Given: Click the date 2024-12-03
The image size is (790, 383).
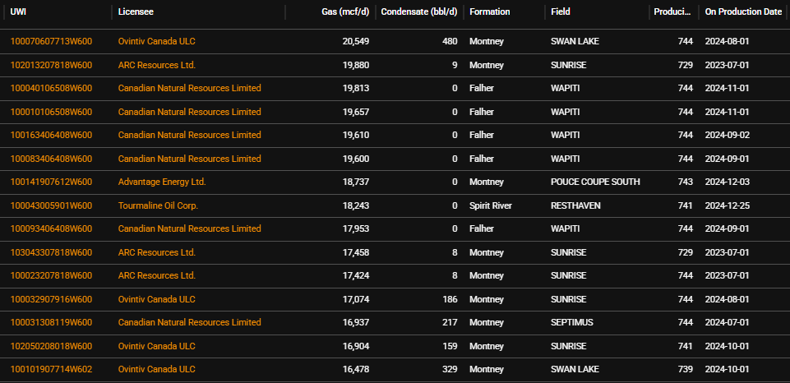Looking at the screenshot, I should point(727,182).
